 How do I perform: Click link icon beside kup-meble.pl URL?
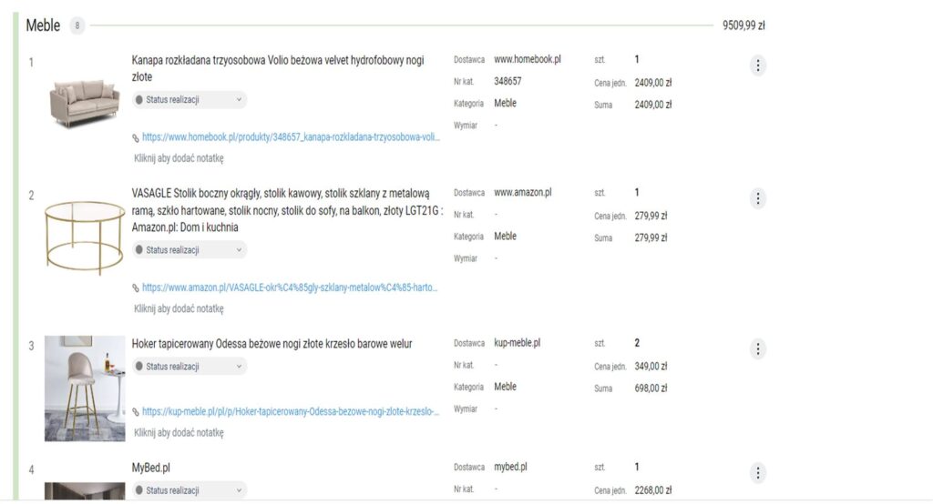137,411
